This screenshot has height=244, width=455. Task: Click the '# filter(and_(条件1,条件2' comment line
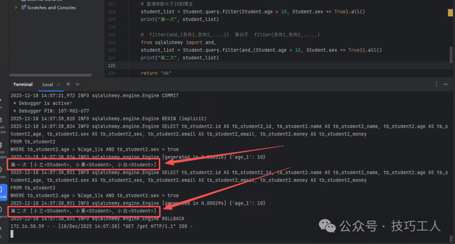(x=230, y=35)
